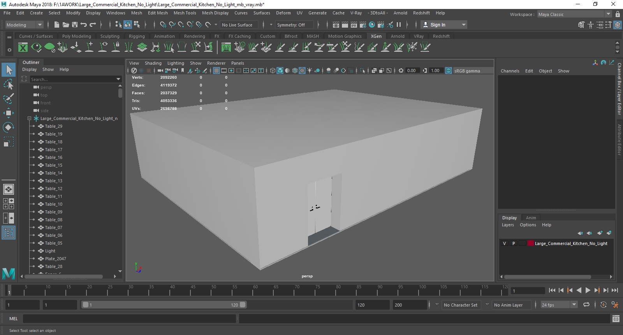Go to end of playback range

pos(615,290)
